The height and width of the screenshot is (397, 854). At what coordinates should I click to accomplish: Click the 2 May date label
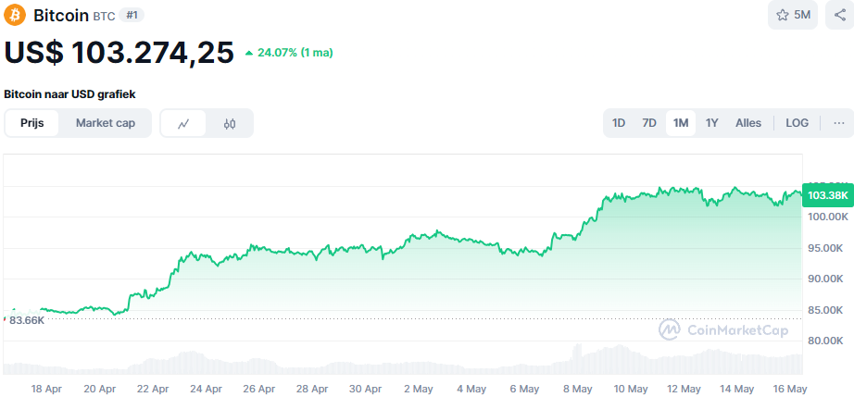419,389
